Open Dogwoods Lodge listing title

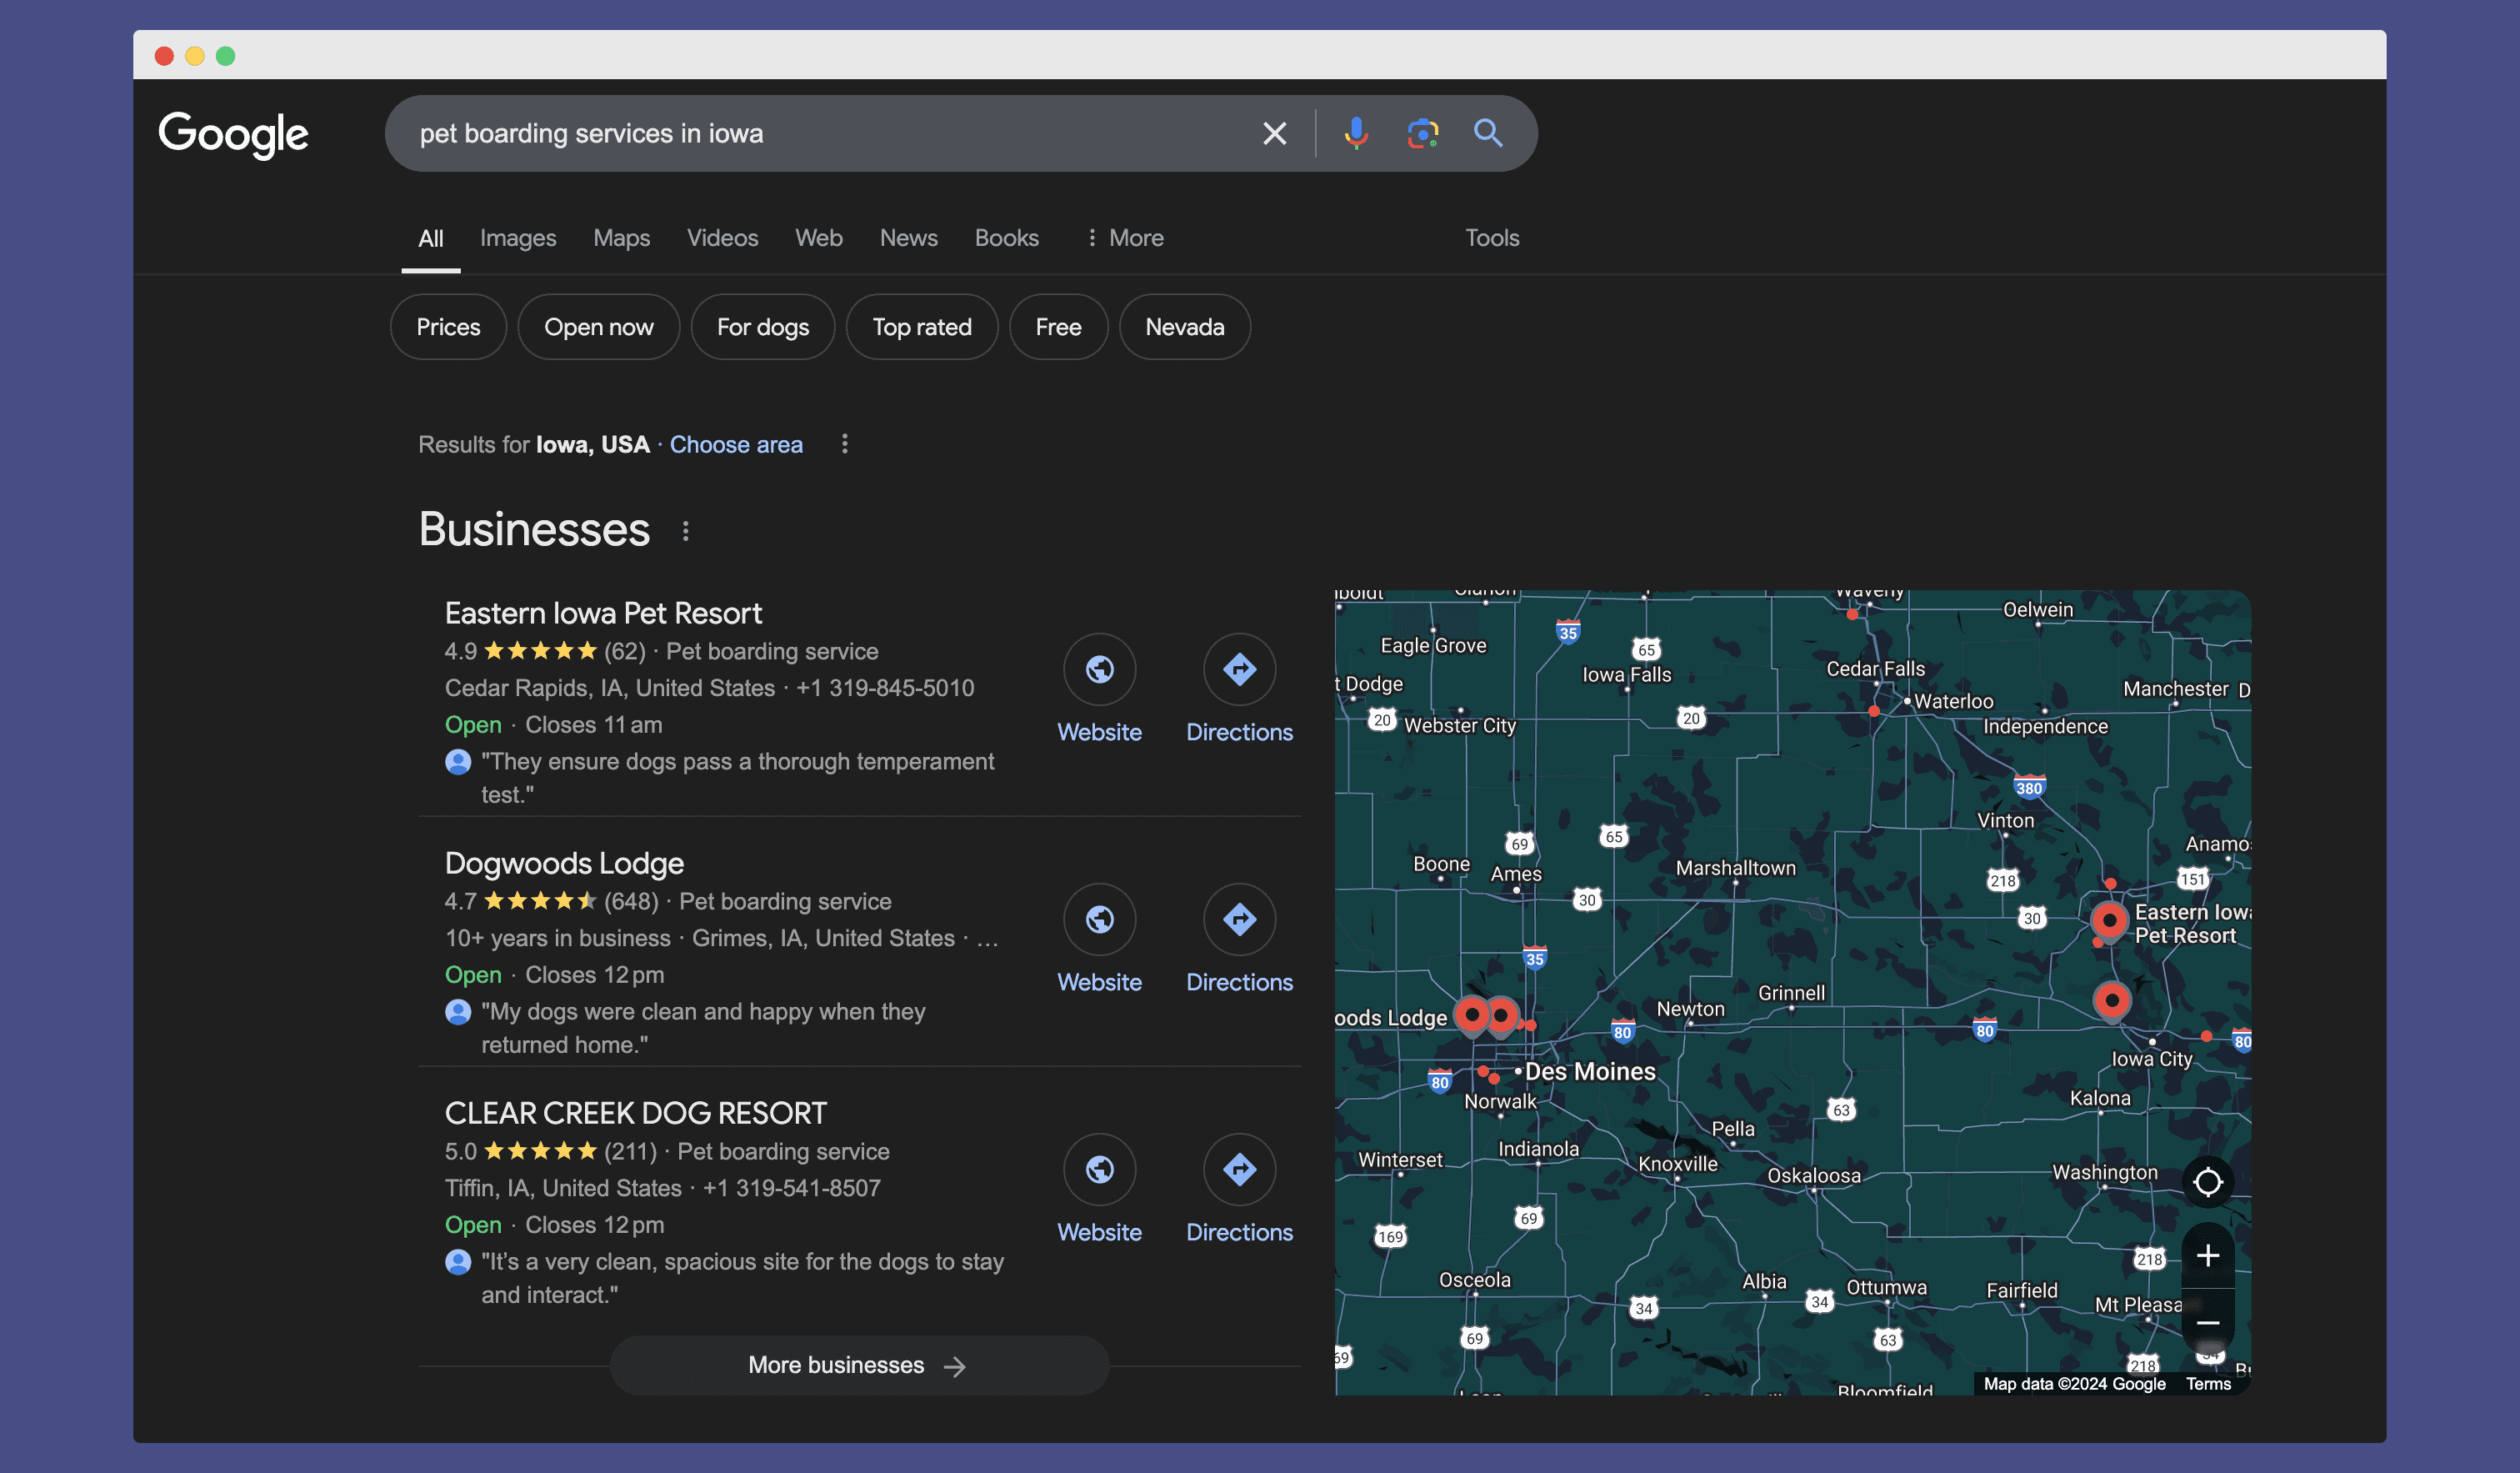coord(564,864)
